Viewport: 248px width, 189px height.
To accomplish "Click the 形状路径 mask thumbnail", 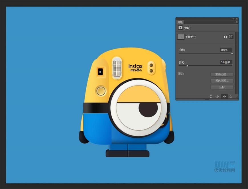I will (x=181, y=37).
